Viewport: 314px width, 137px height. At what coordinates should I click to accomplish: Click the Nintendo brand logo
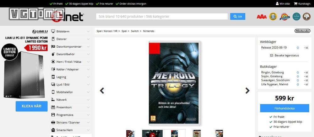(302, 31)
